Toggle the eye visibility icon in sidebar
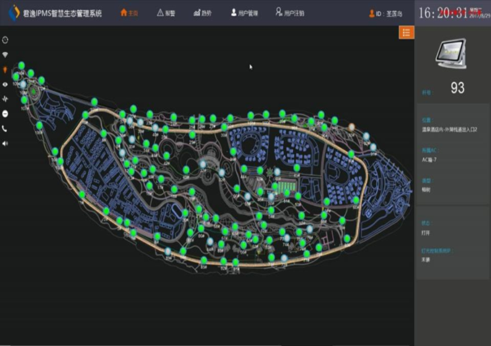Screen dimensions: 491x346 pyautogui.click(x=6, y=84)
